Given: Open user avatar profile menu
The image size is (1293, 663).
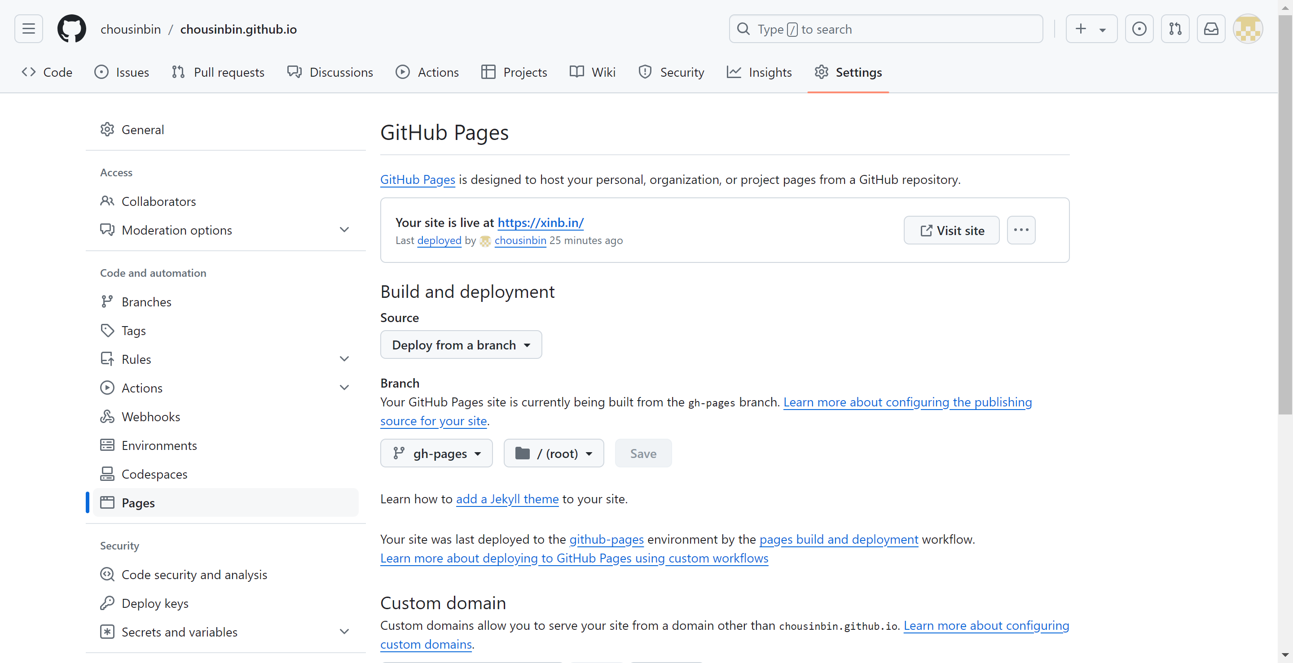Looking at the screenshot, I should 1248,29.
